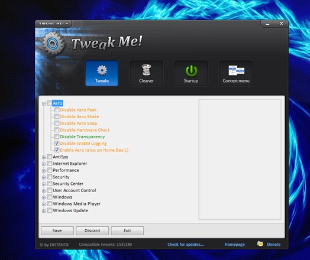Open the Cleaner section

(x=146, y=73)
